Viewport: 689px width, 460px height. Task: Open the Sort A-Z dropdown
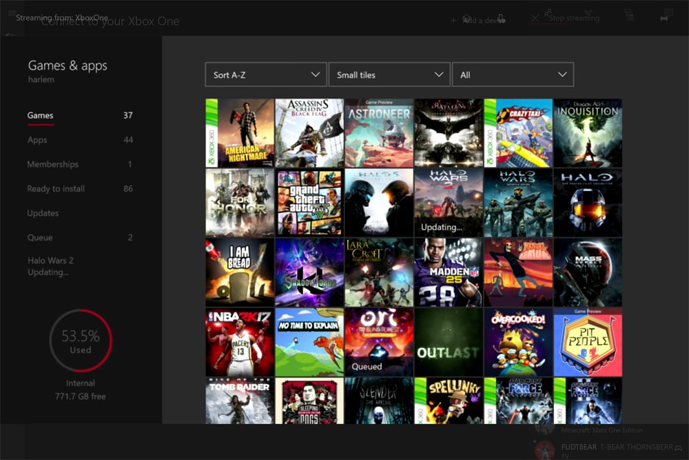(x=265, y=74)
